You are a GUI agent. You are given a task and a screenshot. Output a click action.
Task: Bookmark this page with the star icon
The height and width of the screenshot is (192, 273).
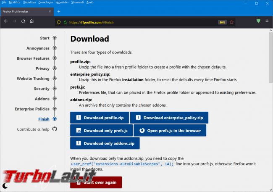click(x=231, y=22)
